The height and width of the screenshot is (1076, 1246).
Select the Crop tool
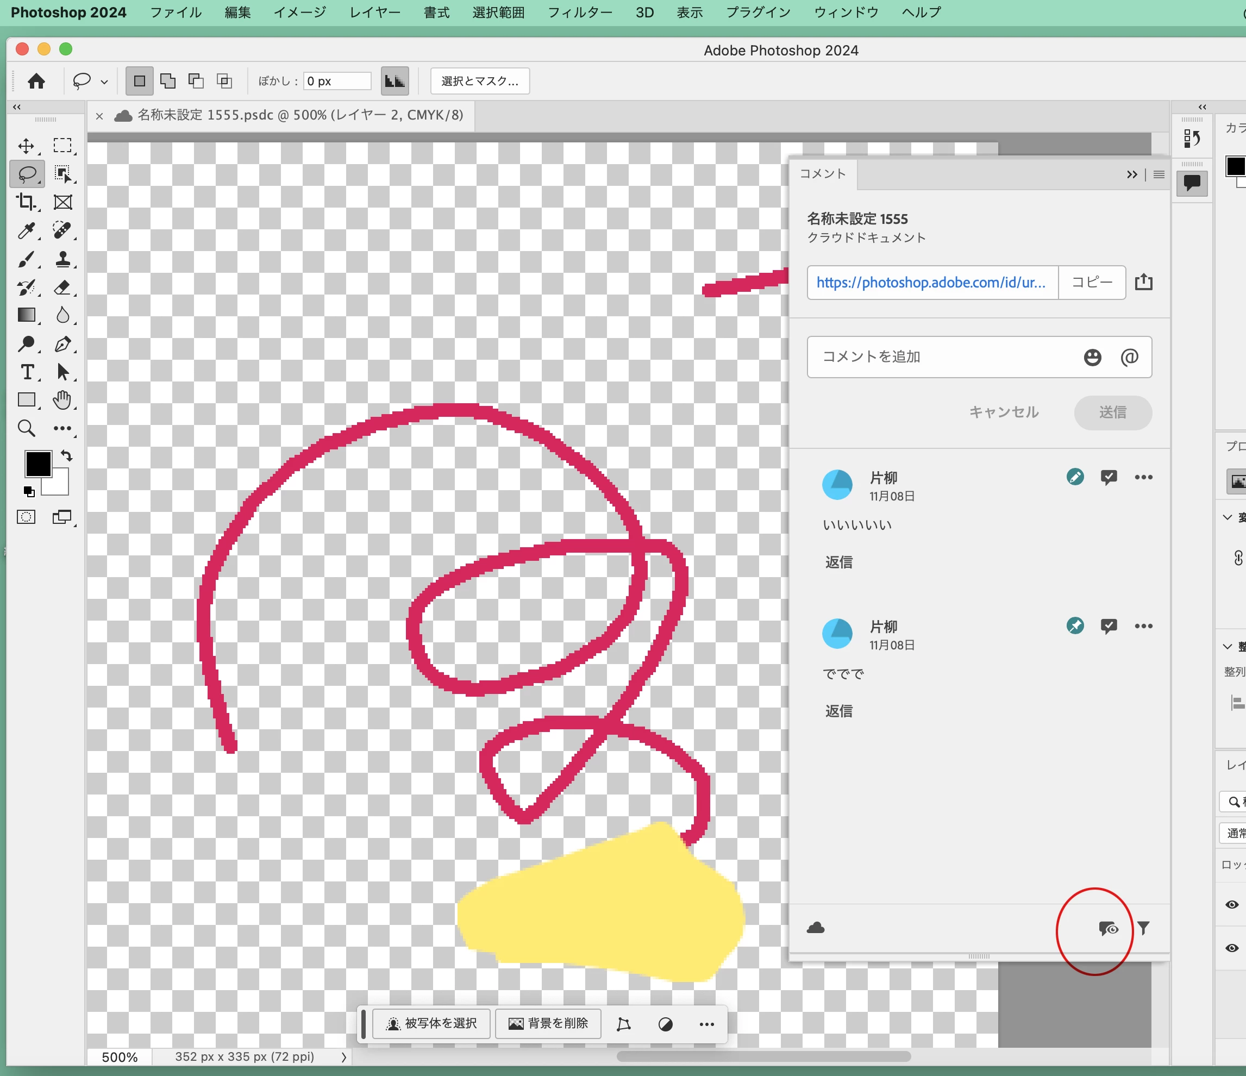26,202
